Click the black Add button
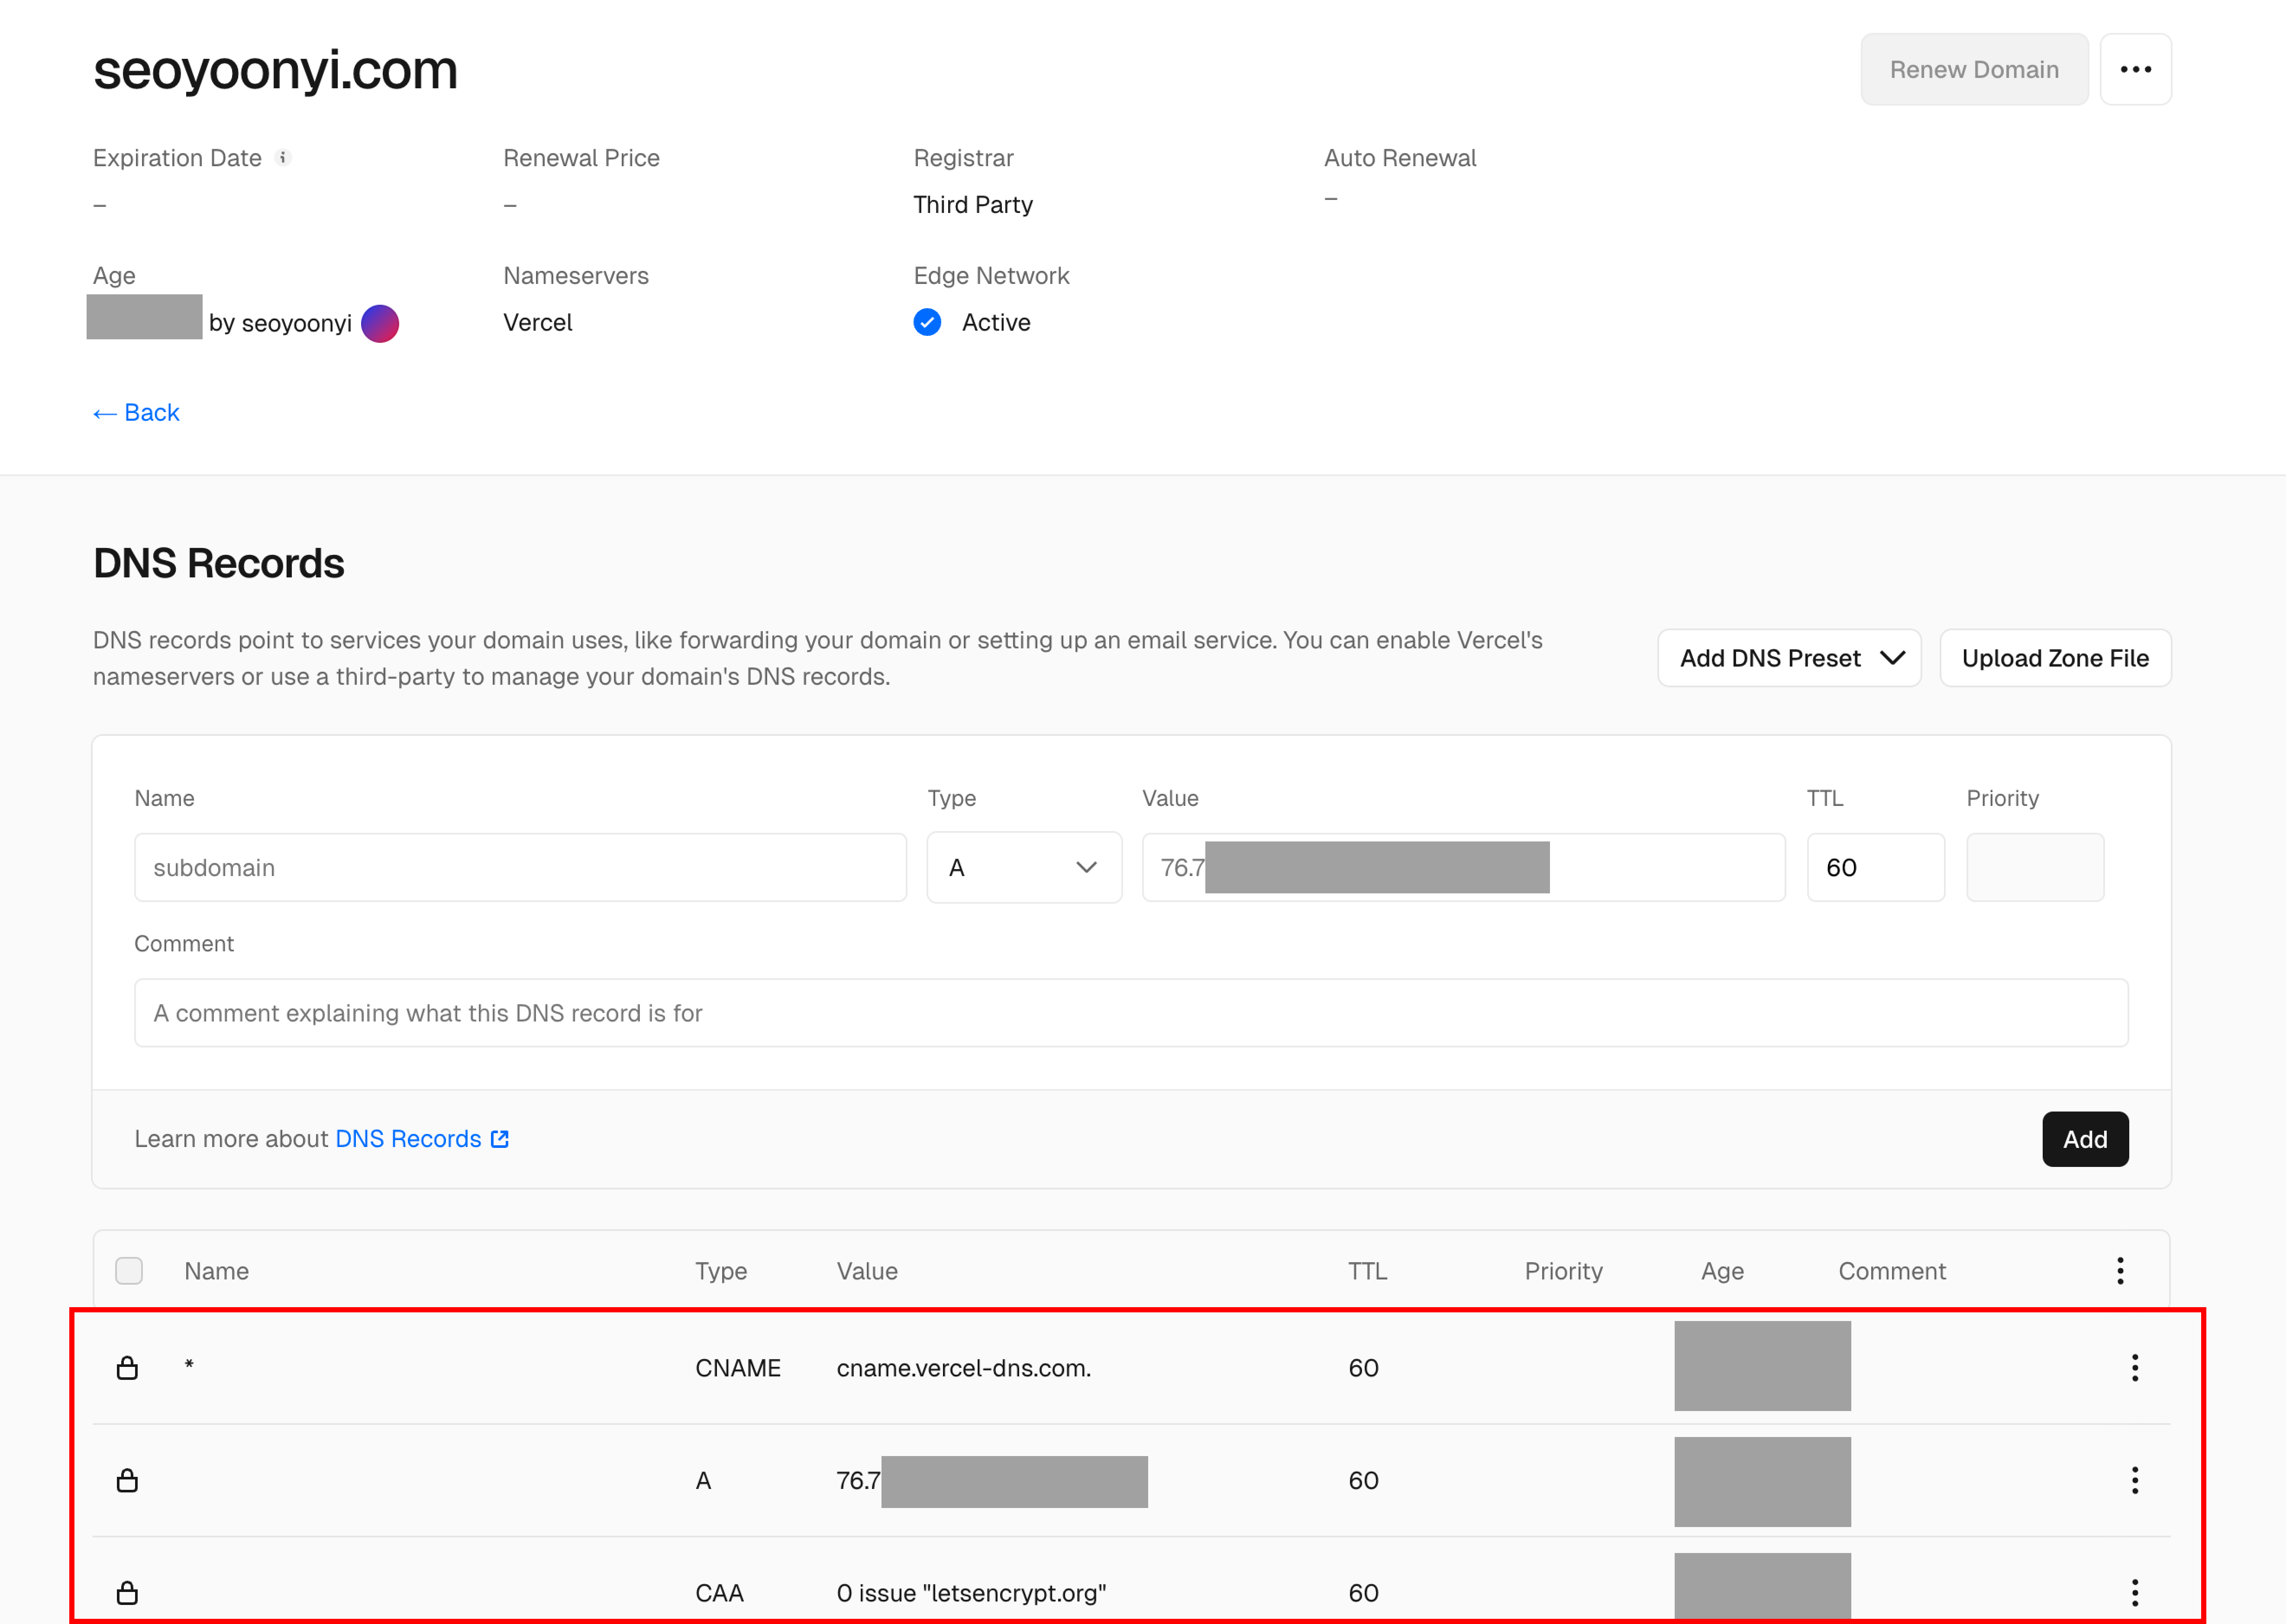Viewport: 2286px width, 1624px height. (x=2085, y=1139)
